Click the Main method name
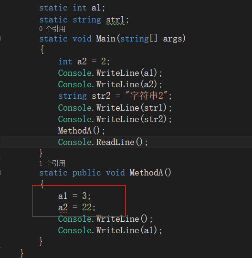The height and width of the screenshot is (258, 252). 106,39
